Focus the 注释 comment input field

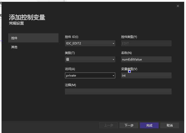118,92
